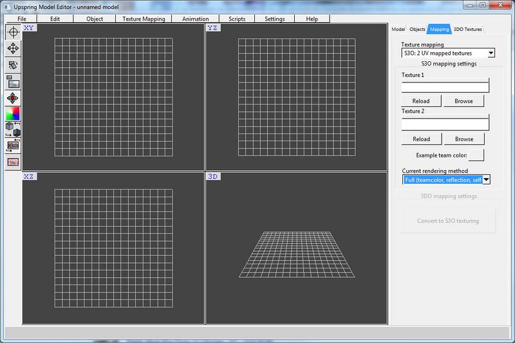Click Browse button for Texture 2
The width and height of the screenshot is (515, 343).
tap(464, 139)
